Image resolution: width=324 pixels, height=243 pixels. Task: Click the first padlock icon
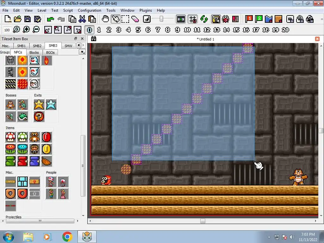(290, 19)
